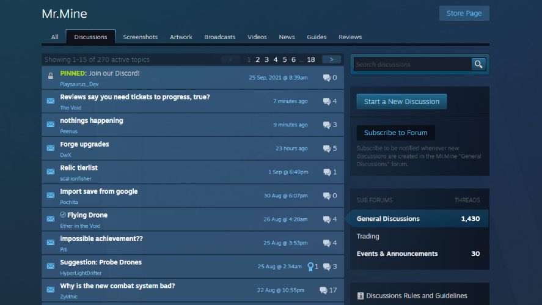Jump to page 18 of topics
Screen dimensions: 542x305
point(311,59)
